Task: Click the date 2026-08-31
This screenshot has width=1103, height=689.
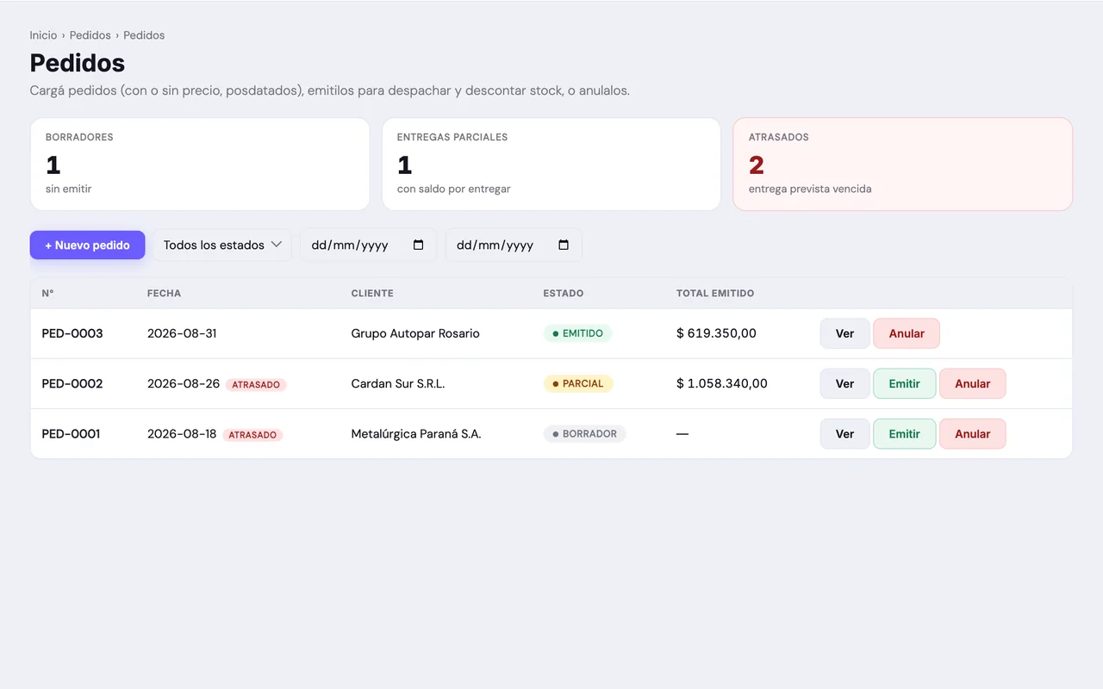Action: (182, 333)
